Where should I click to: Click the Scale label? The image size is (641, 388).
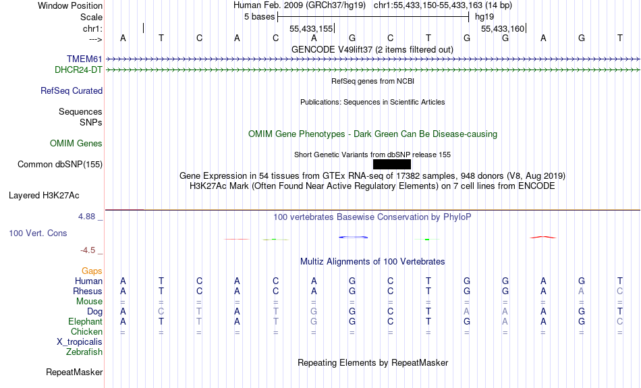[91, 17]
